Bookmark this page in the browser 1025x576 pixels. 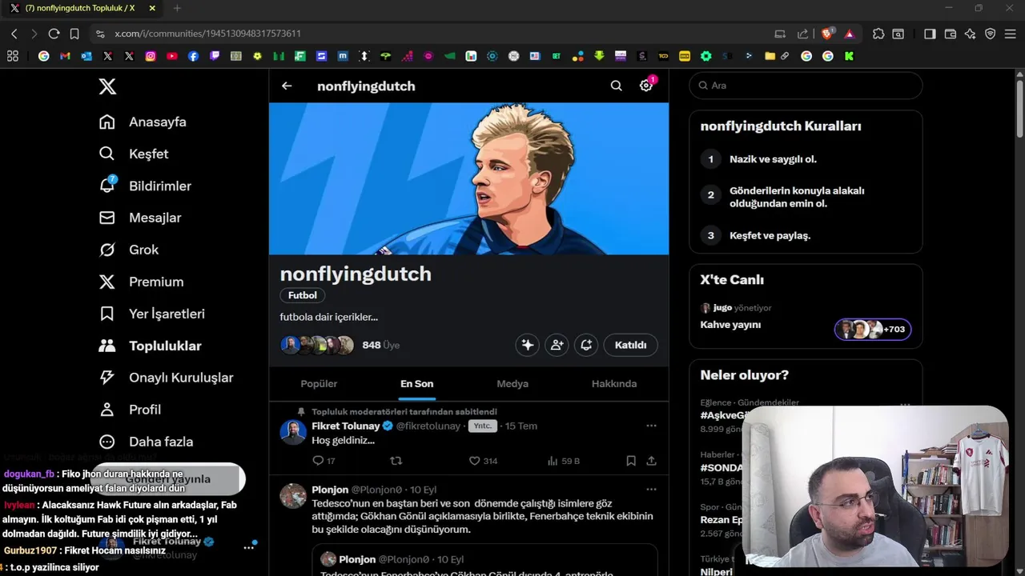pos(74,34)
